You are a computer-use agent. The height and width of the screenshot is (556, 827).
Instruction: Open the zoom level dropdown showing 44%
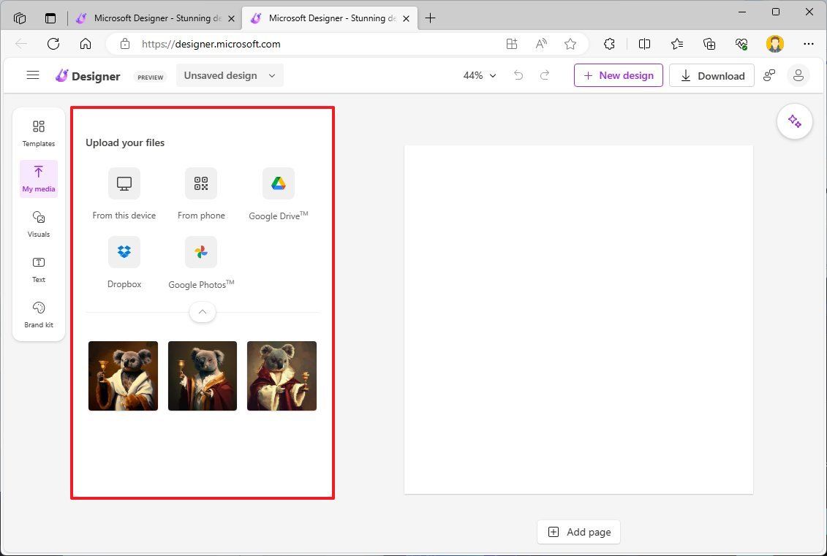tap(479, 75)
